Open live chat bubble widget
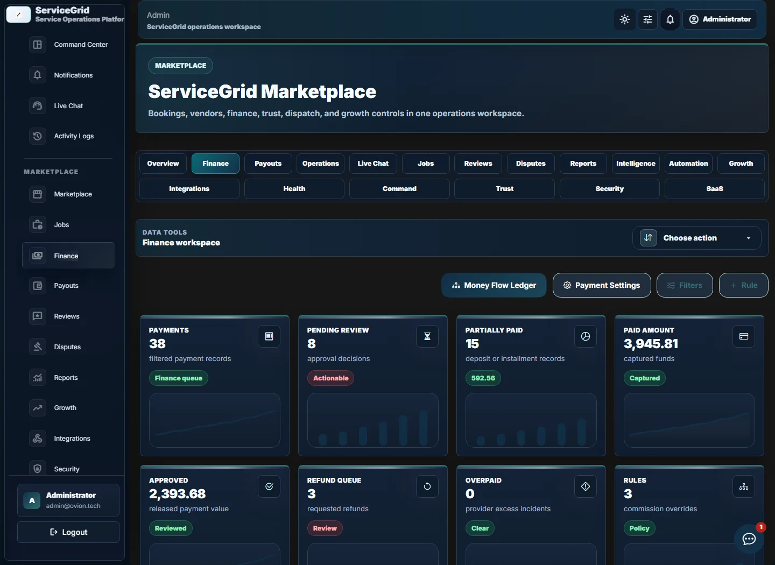Screen dimensions: 775x565 coord(749,539)
